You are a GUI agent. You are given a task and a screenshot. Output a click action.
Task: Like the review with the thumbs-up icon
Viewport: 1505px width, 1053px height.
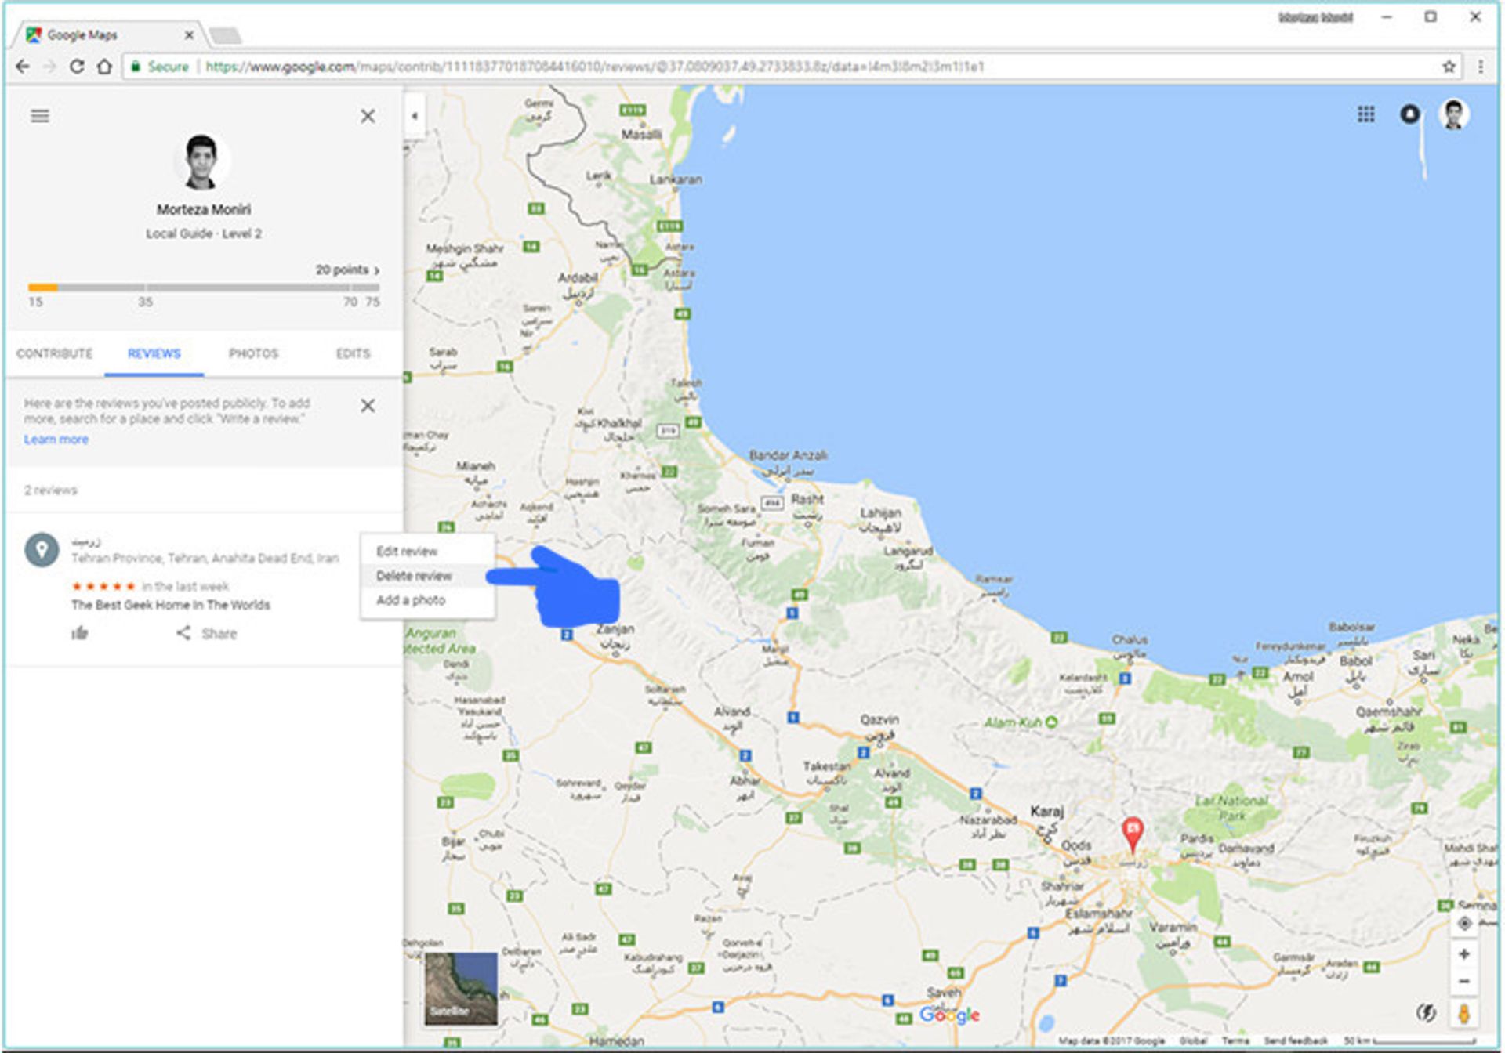(x=80, y=633)
